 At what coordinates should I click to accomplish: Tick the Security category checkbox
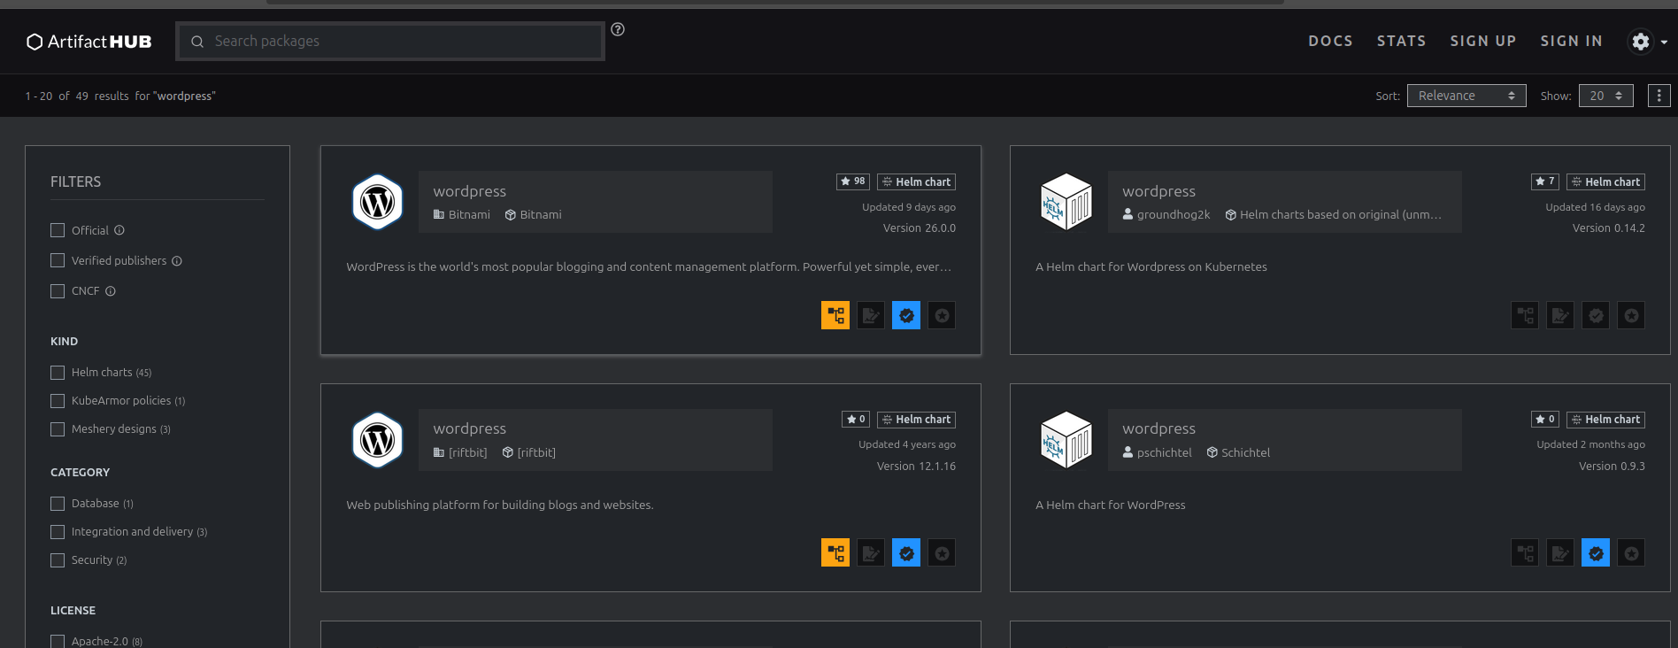pos(58,560)
